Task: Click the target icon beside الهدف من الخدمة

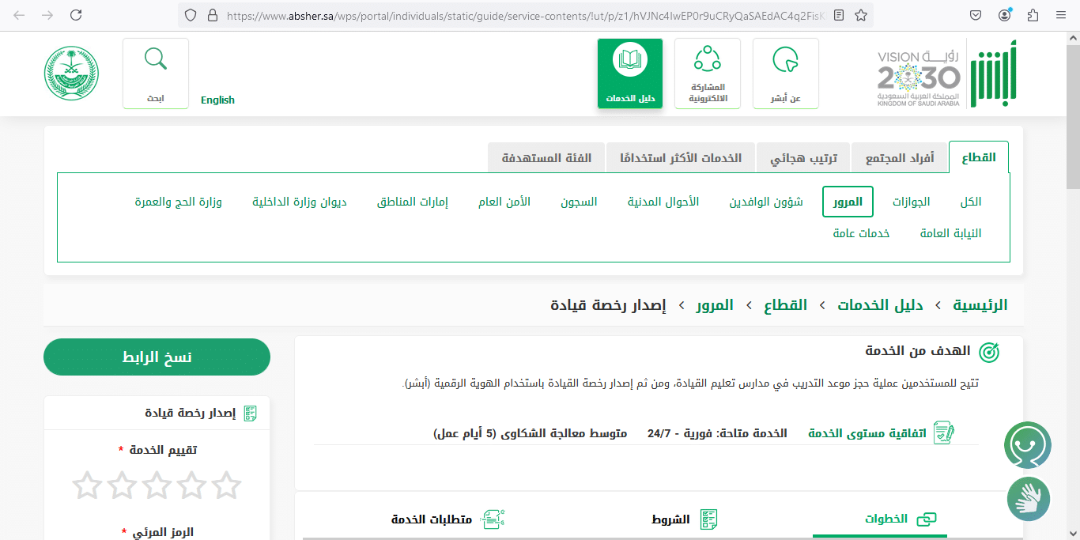Action: point(988,352)
